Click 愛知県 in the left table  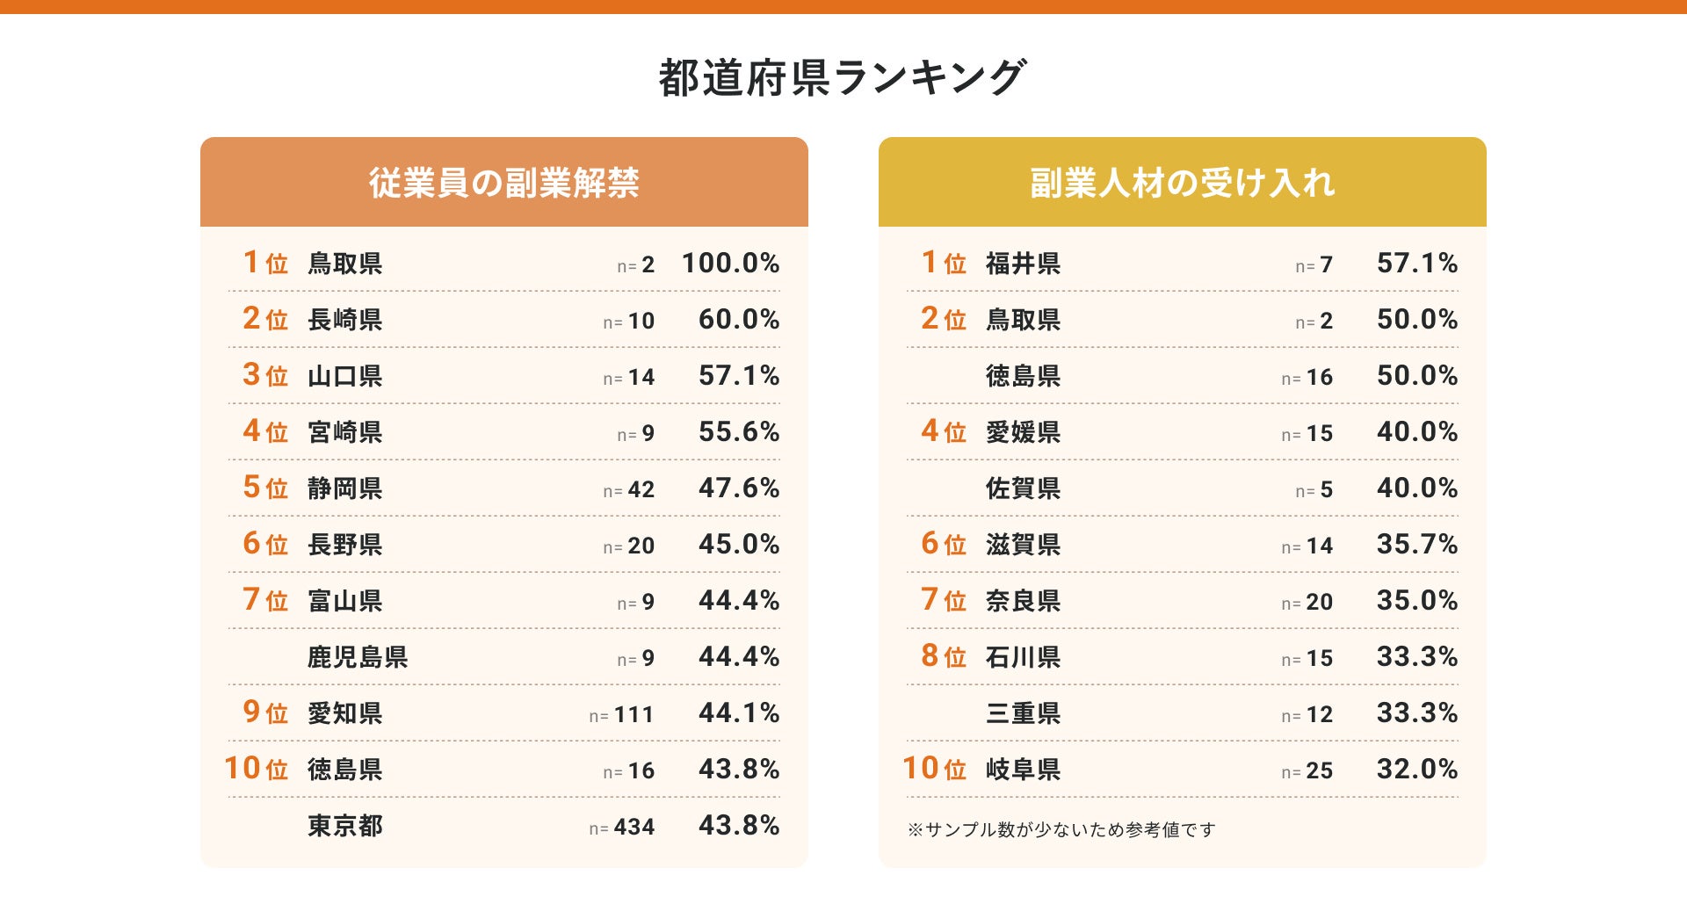(344, 713)
